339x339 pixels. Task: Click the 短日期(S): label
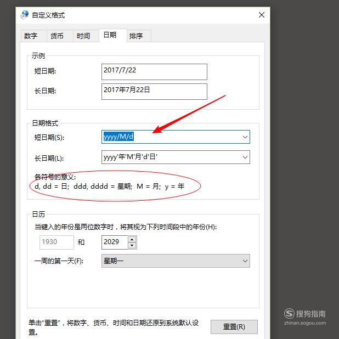[49, 138]
